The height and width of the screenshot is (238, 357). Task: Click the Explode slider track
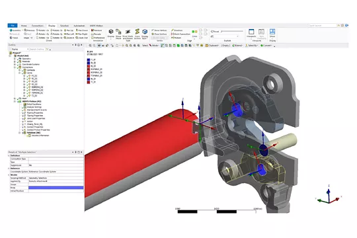[x=232, y=31]
